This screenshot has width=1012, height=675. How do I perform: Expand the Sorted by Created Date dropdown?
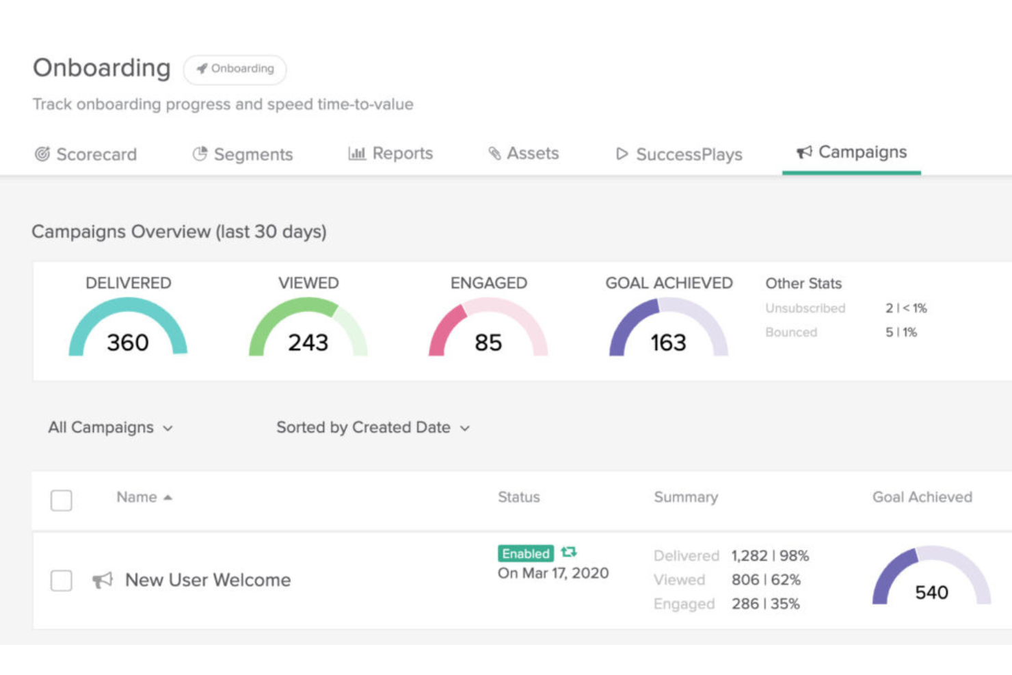point(373,427)
